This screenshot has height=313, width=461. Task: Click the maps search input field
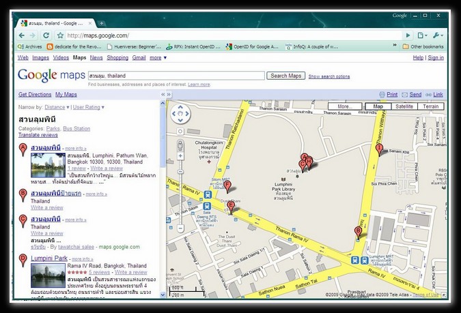(x=176, y=76)
